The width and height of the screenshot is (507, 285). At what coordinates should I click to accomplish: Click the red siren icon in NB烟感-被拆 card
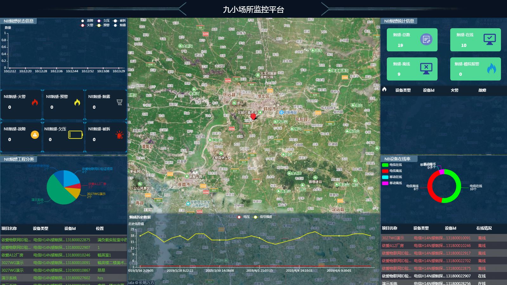(x=120, y=135)
